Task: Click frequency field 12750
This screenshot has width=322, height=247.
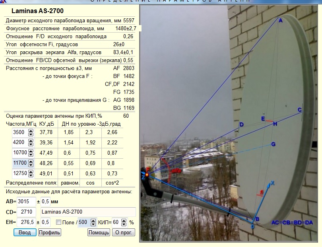Action: pyautogui.click(x=20, y=173)
